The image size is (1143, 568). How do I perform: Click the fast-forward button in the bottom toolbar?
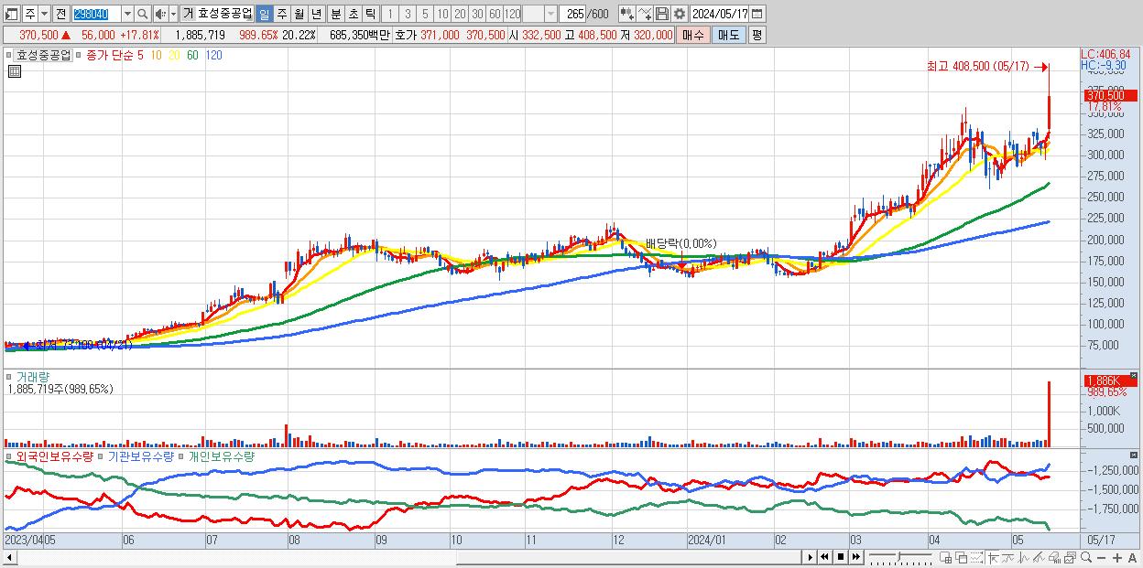coord(855,557)
